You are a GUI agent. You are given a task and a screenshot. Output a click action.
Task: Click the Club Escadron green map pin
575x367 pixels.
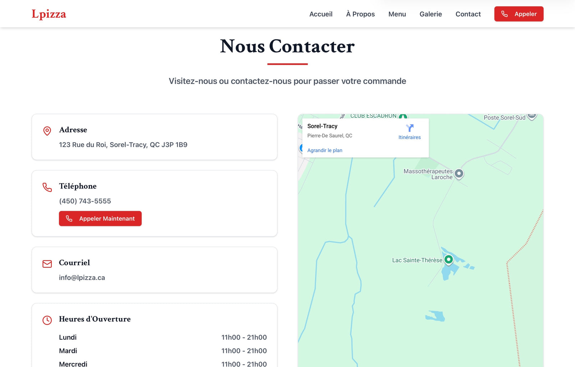pos(403,117)
